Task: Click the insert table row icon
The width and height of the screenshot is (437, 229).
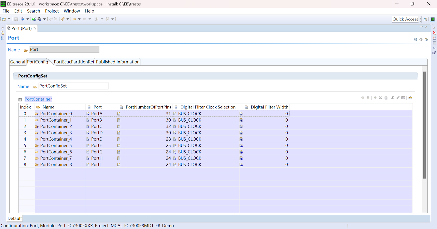Action: click(410, 98)
